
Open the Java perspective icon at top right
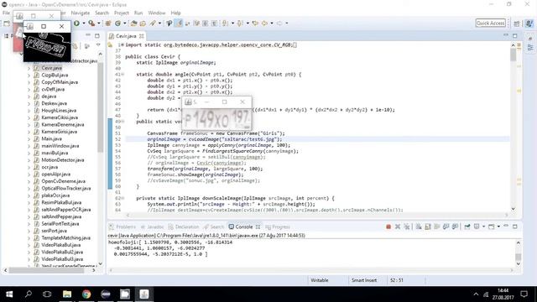pyautogui.click(x=529, y=23)
